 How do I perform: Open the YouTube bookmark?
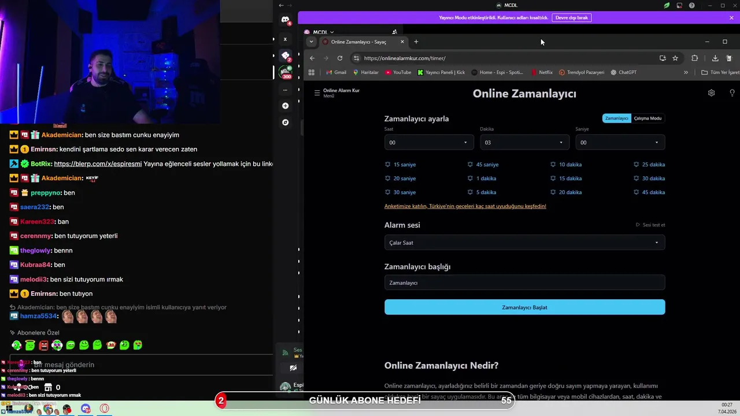[x=398, y=72]
